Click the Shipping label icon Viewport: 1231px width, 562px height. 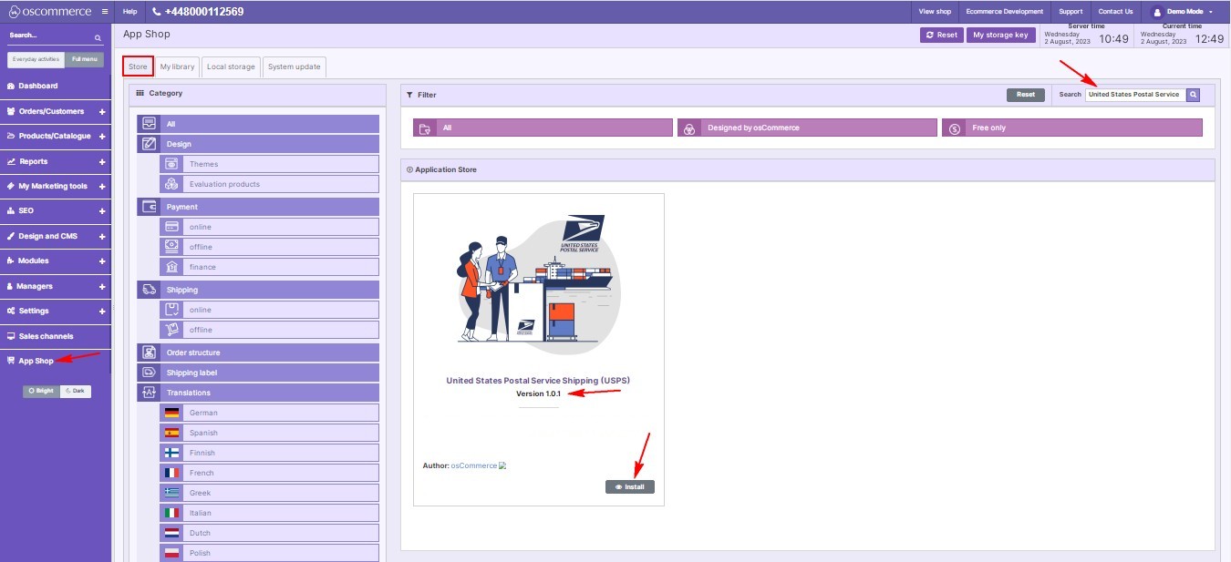pos(149,373)
